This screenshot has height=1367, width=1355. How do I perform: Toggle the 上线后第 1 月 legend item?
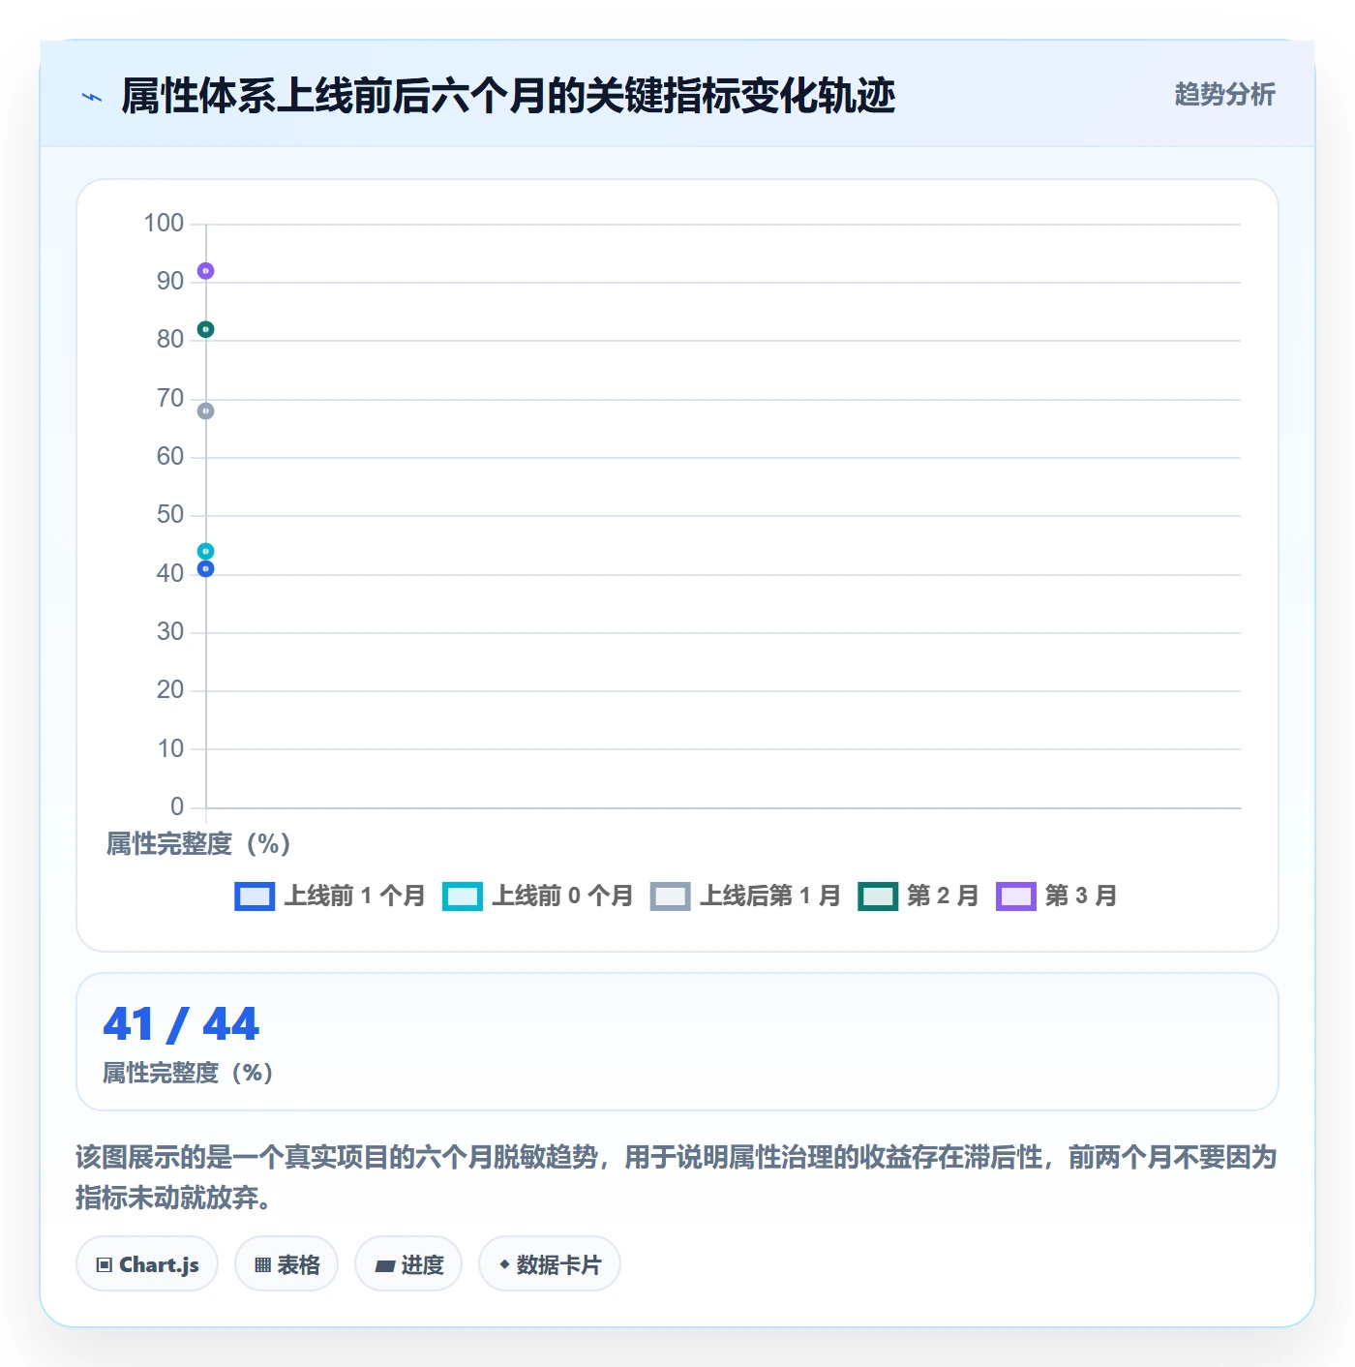coord(745,896)
